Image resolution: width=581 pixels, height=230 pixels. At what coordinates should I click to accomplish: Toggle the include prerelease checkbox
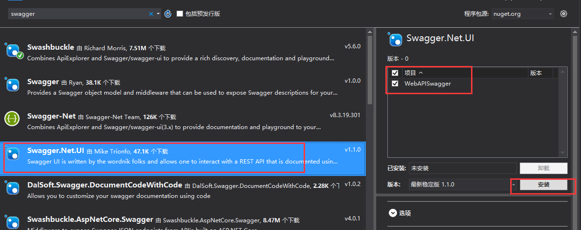coord(180,14)
